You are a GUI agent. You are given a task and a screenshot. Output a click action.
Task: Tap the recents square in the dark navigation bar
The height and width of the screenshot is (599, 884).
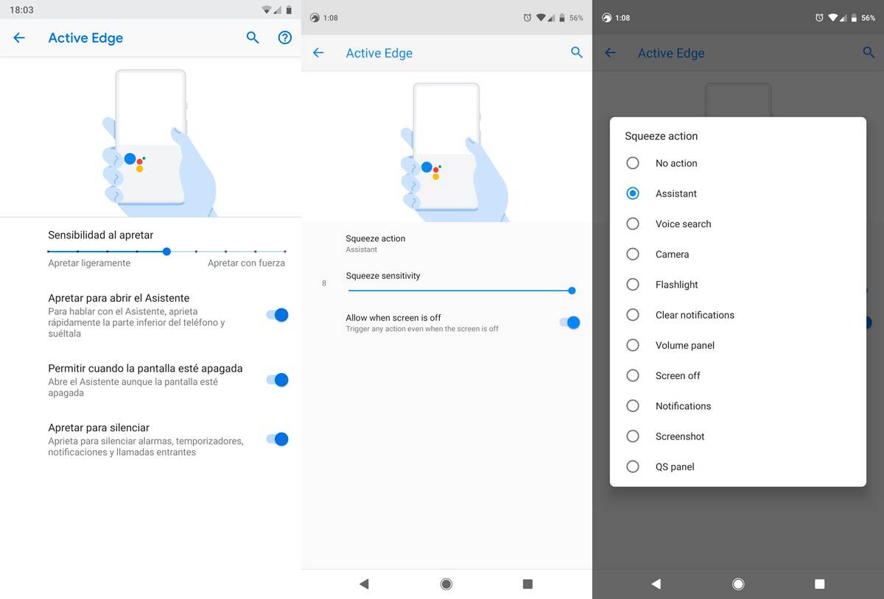[819, 584]
